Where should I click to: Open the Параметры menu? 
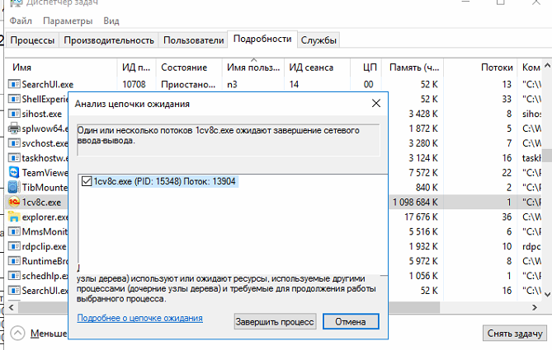point(68,21)
